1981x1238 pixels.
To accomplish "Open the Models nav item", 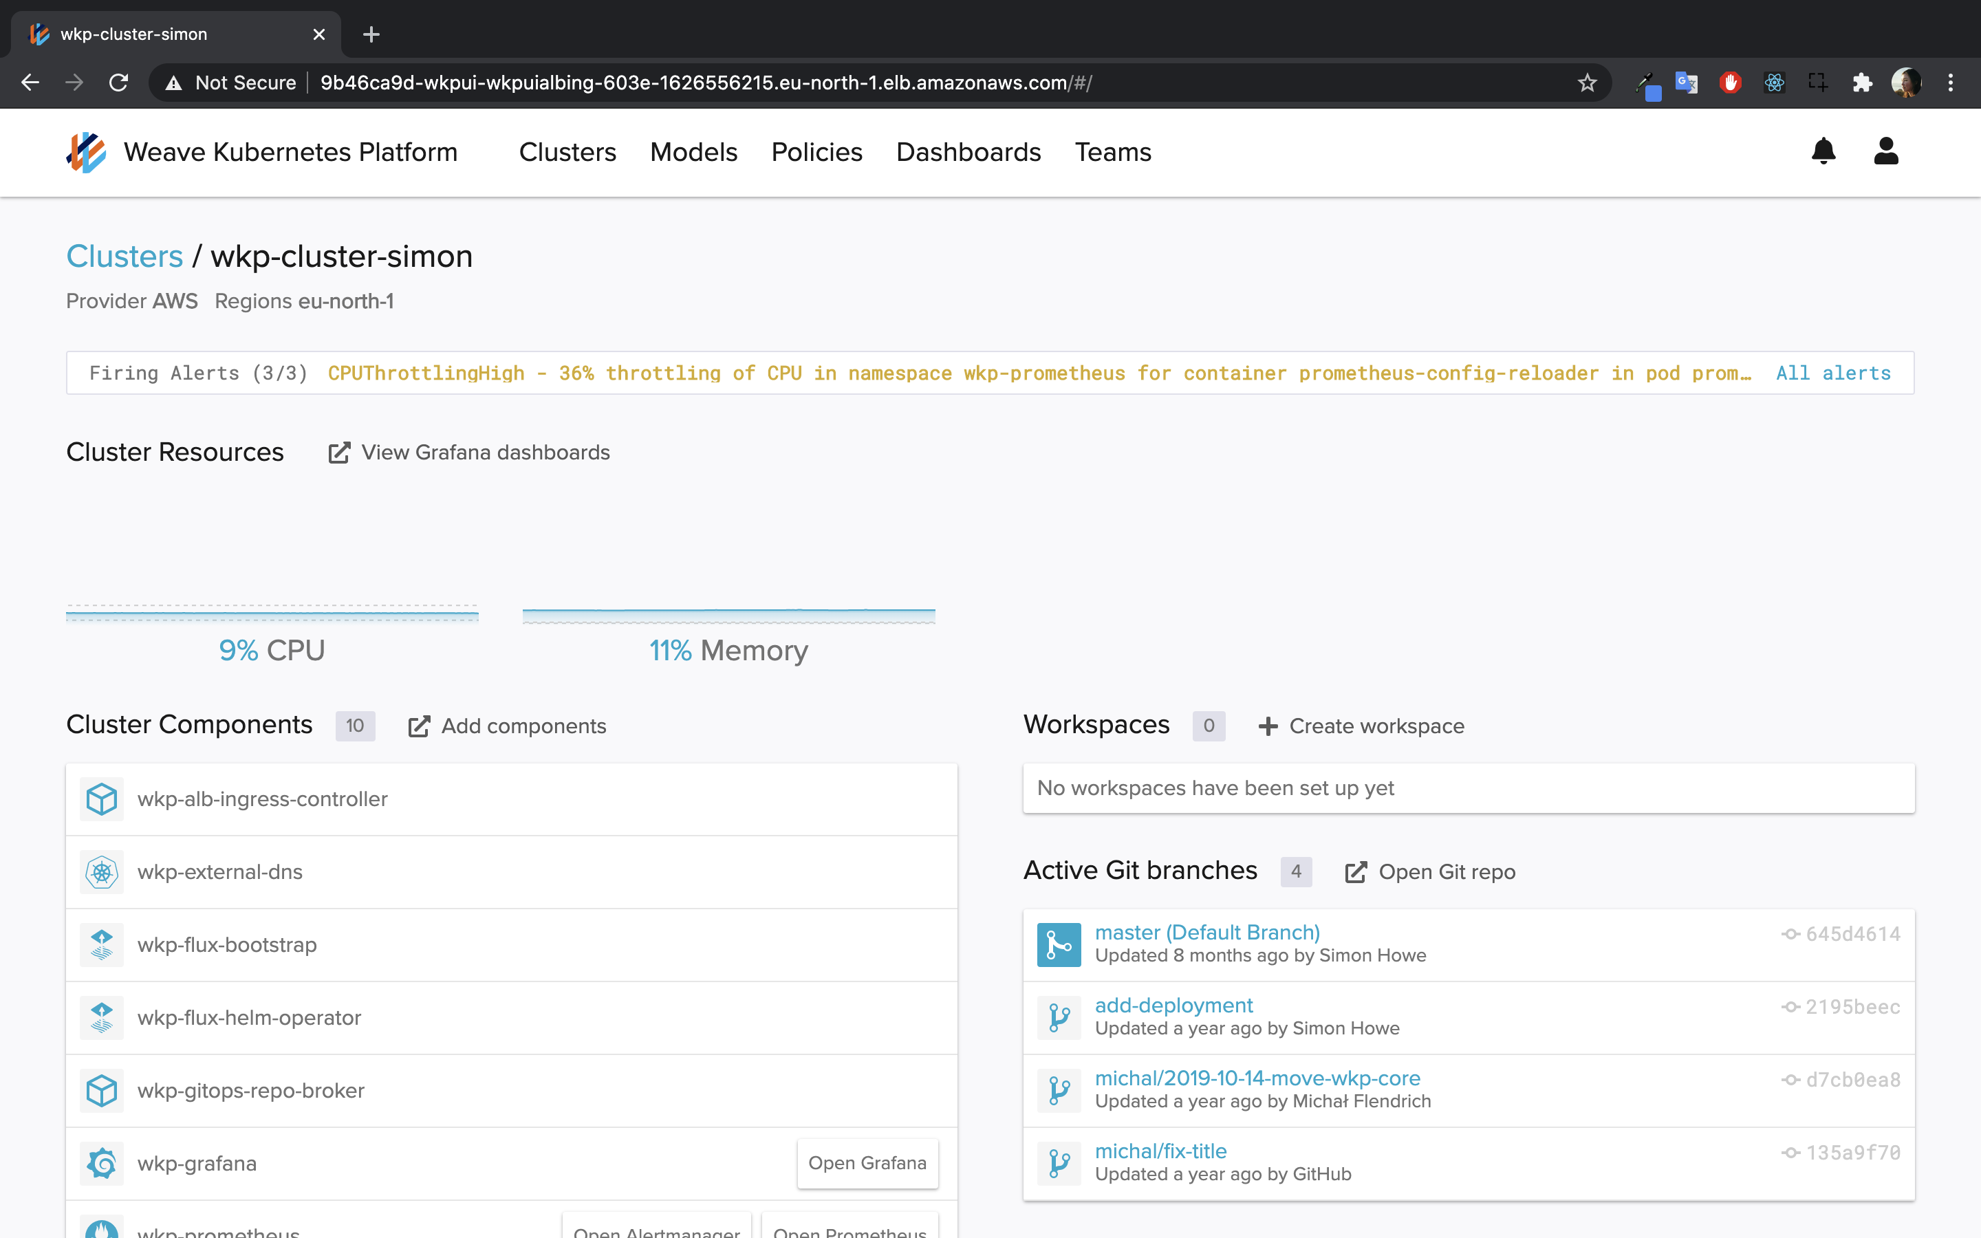I will pos(693,152).
